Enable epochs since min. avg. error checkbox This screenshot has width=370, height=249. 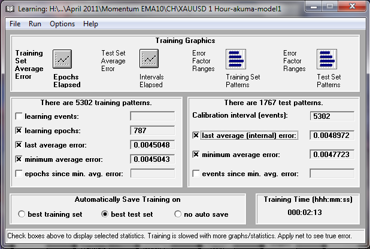coord(19,173)
